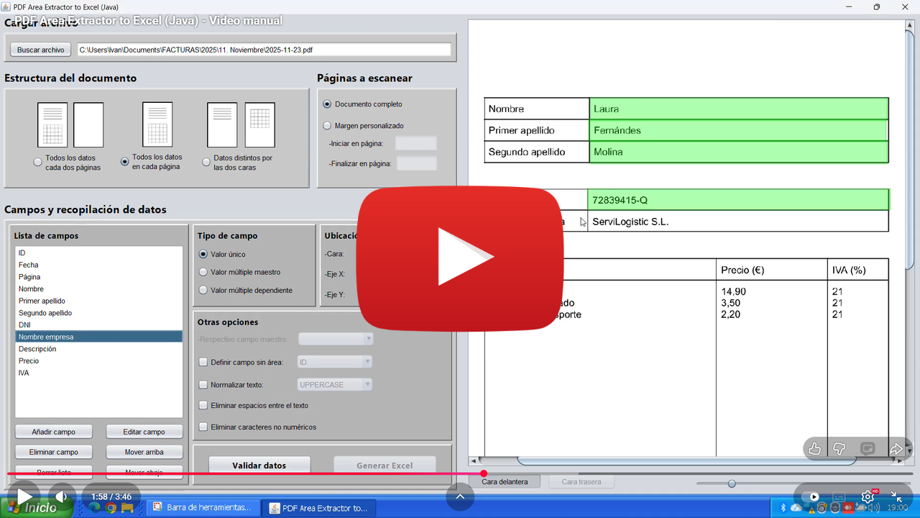The height and width of the screenshot is (518, 920).
Task: Open the UPPERCASE normalization dropdown
Action: (x=336, y=385)
